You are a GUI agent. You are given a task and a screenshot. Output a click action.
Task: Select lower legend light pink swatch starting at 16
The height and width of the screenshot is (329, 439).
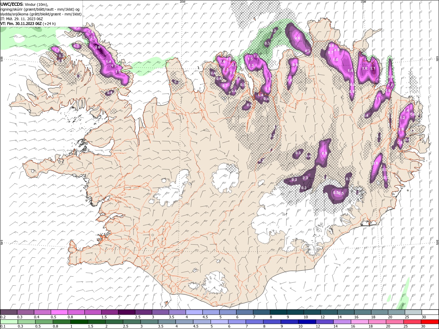tap(359, 322)
